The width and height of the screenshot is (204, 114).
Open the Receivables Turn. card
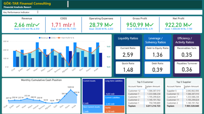(187, 53)
